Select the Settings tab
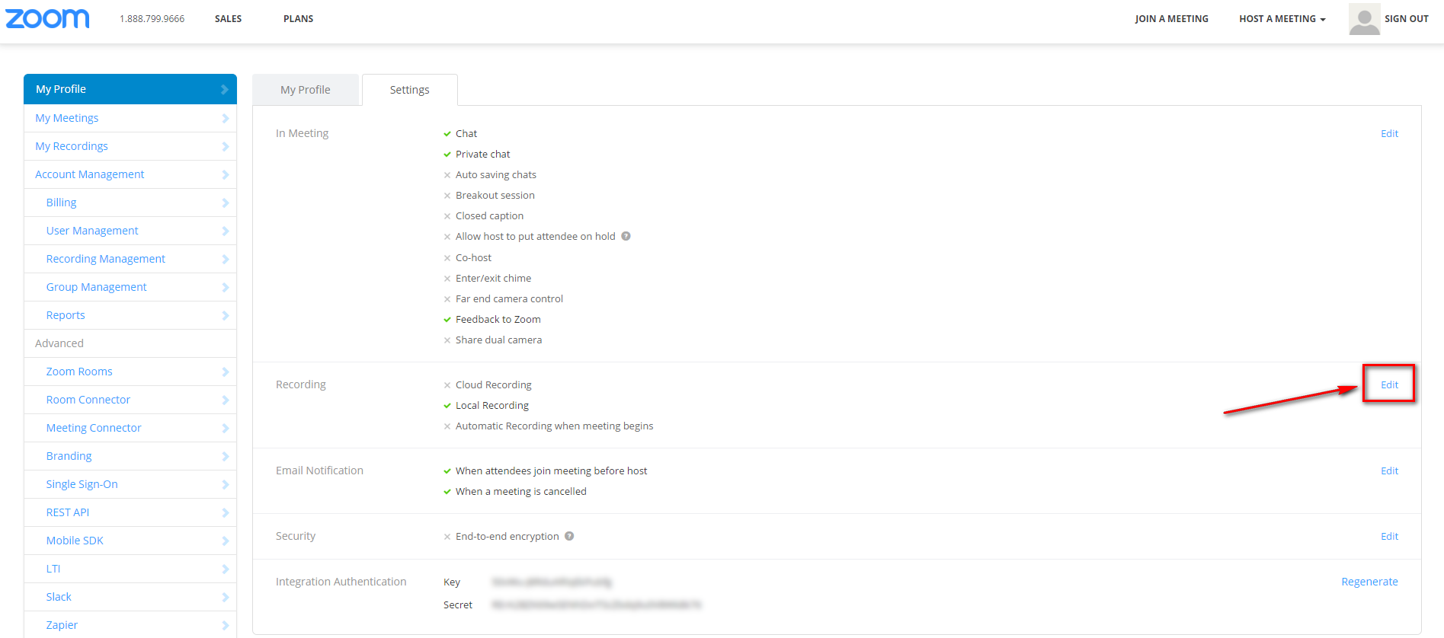 (x=410, y=90)
